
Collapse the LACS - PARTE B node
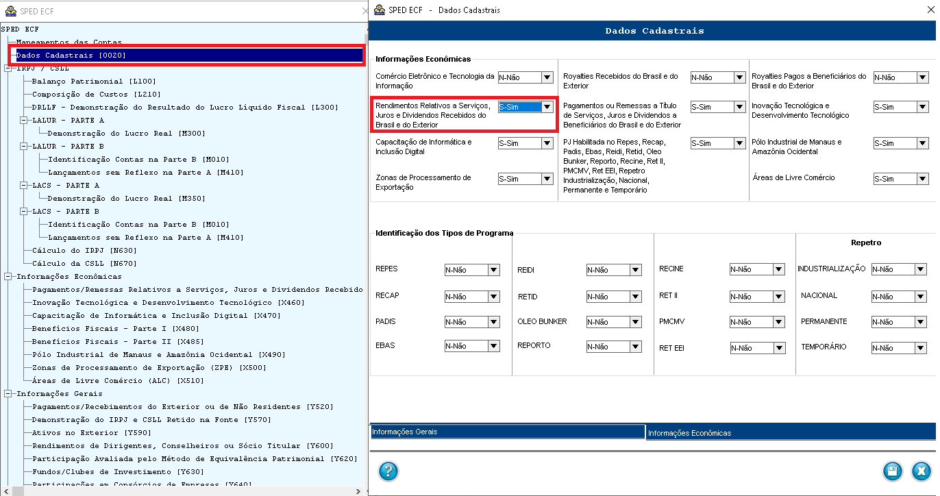(x=23, y=212)
